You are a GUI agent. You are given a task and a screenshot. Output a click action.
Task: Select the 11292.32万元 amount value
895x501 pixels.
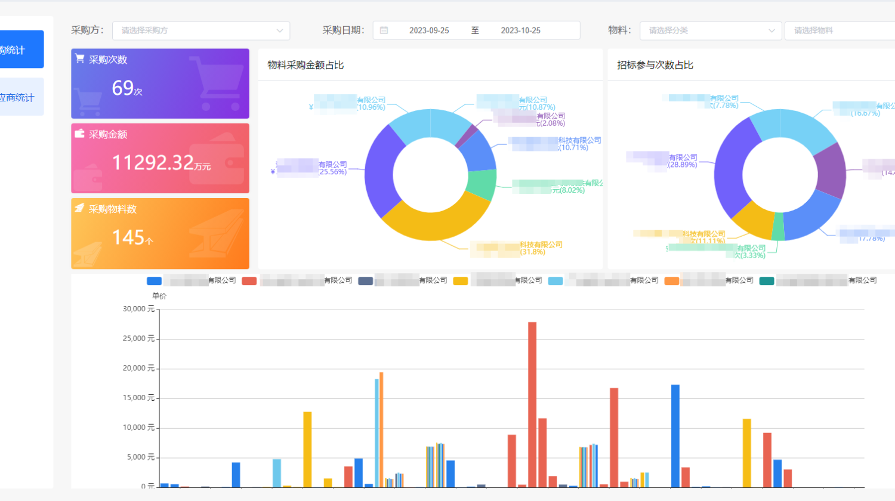[161, 162]
